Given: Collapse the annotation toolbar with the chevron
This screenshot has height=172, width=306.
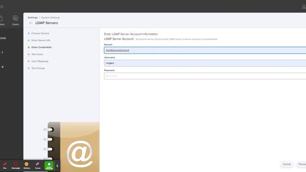Looking at the screenshot, I should tap(57, 166).
